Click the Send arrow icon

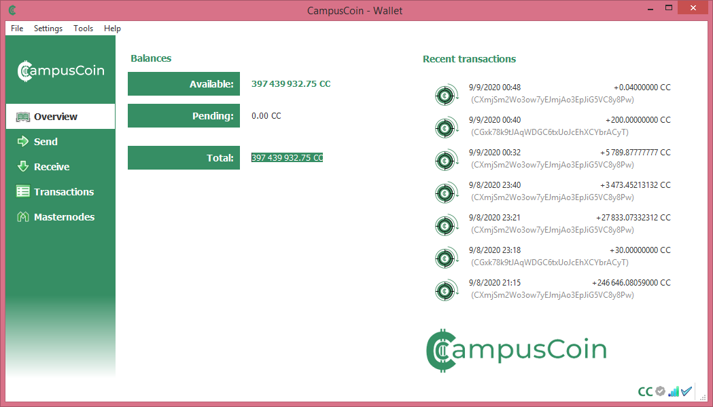[22, 142]
